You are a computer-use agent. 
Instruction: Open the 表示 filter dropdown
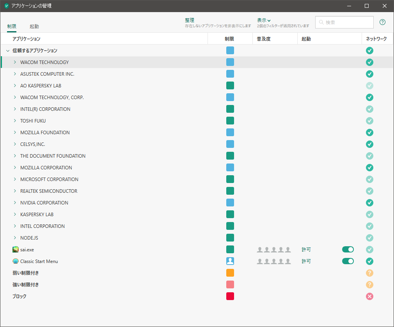tap(264, 20)
